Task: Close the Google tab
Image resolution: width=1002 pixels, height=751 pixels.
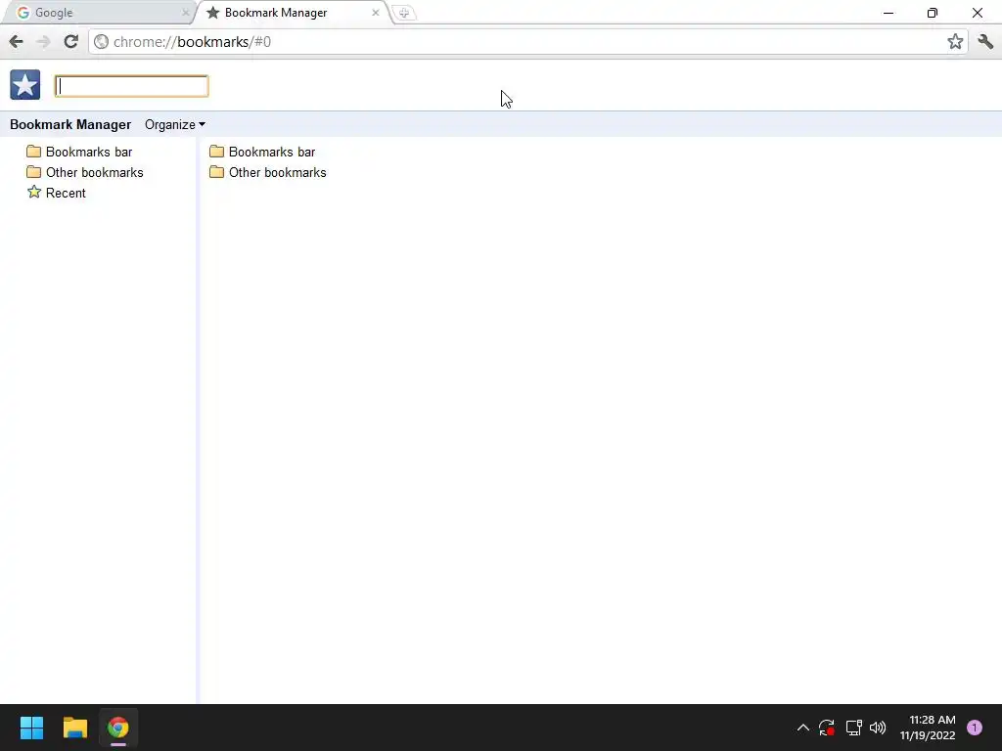Action: click(185, 13)
